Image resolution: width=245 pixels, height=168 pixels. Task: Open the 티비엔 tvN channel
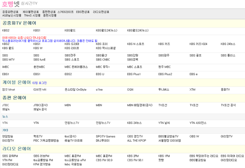tap(40, 89)
